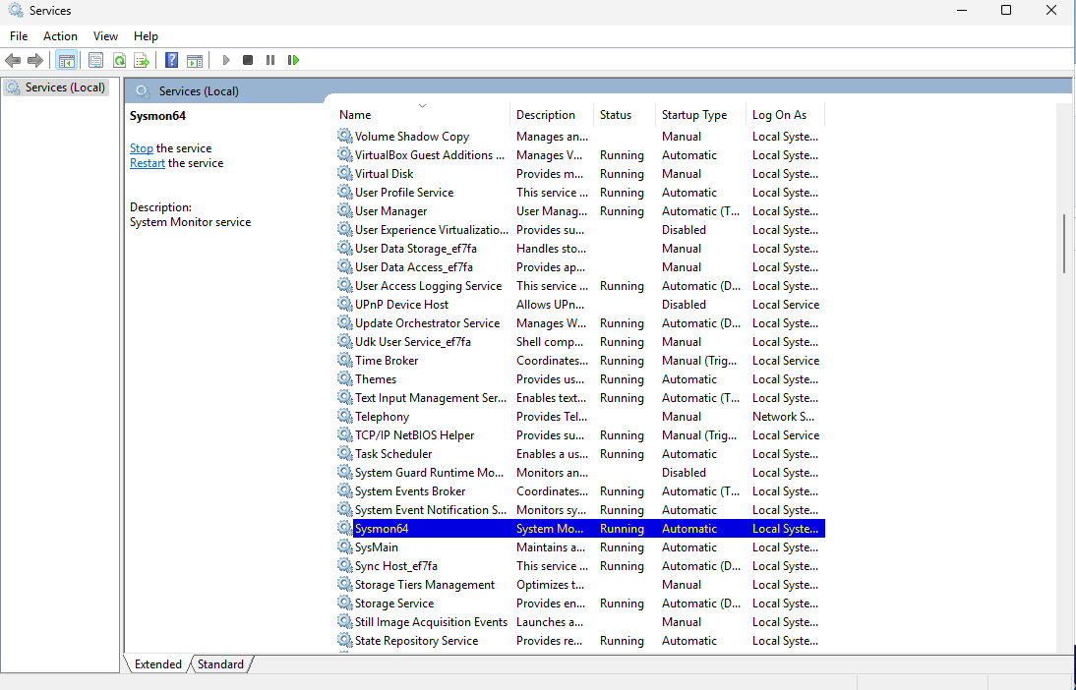Click the Restart the service link
The width and height of the screenshot is (1076, 690).
pos(148,163)
